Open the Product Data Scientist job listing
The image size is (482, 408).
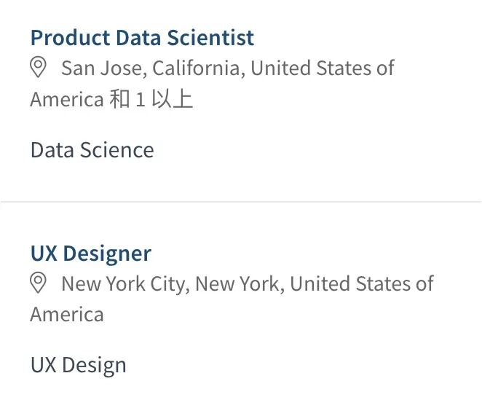pos(142,37)
